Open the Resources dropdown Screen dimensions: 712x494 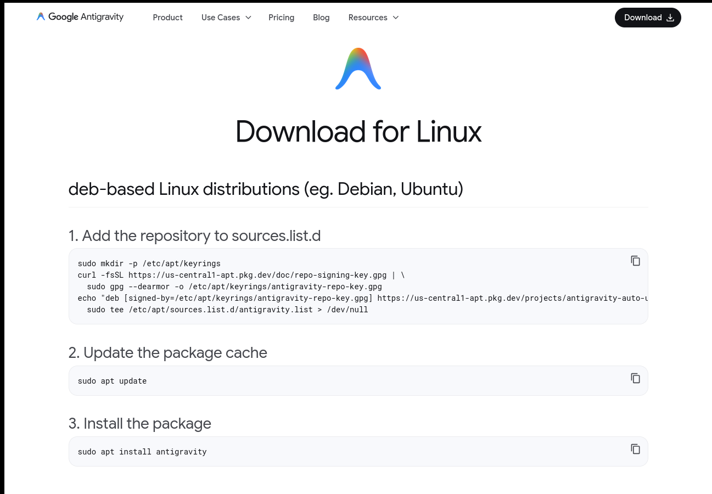(x=367, y=18)
